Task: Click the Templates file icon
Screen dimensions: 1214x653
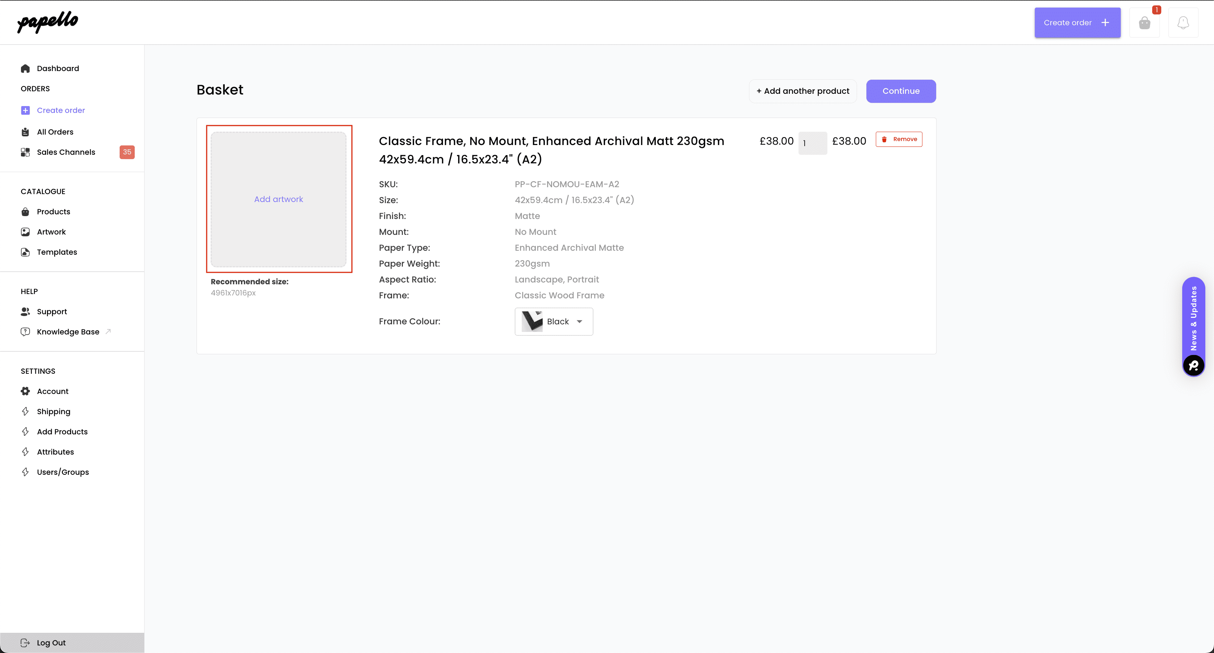Action: [x=25, y=253]
